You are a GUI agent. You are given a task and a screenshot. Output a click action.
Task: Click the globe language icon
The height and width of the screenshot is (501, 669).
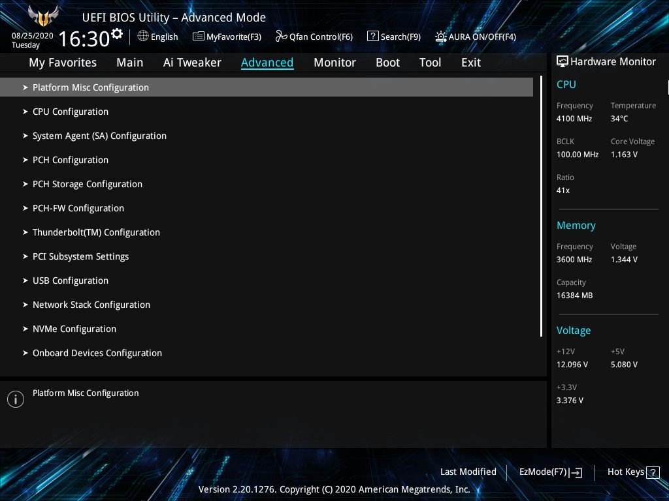[143, 36]
